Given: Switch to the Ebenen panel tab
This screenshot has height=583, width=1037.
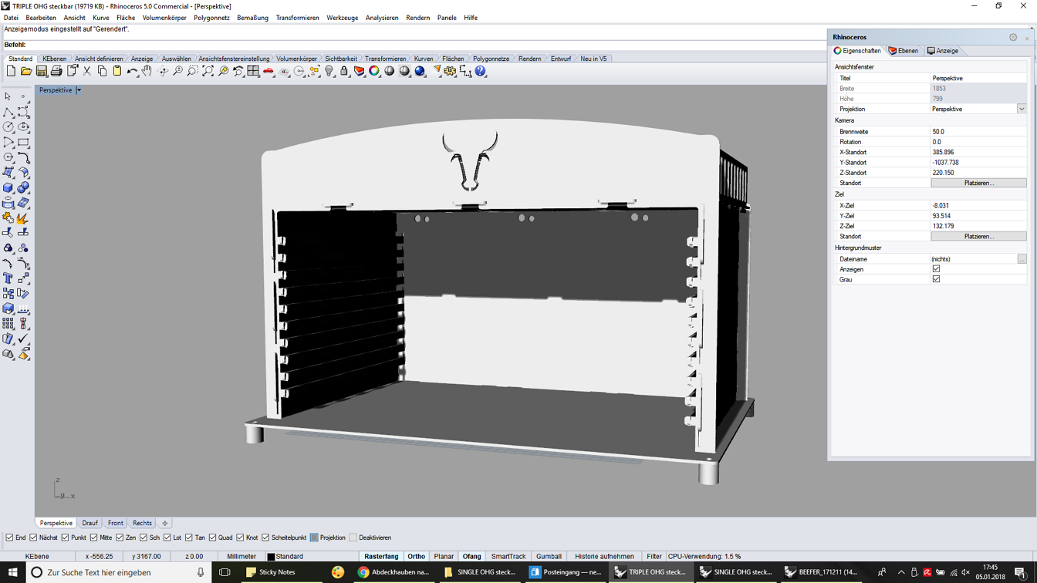Looking at the screenshot, I should coord(903,51).
